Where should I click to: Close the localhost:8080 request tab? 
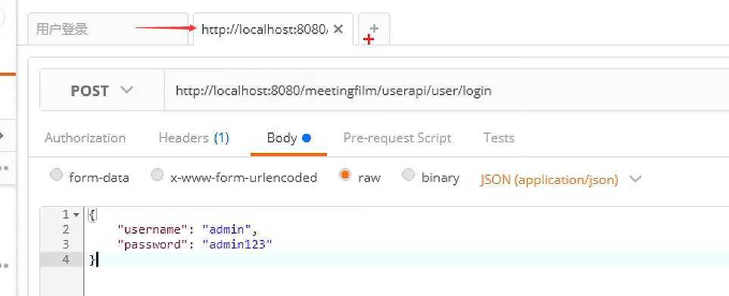[x=338, y=30]
